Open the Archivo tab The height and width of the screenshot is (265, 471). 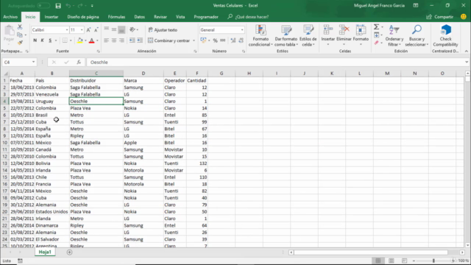[10, 17]
